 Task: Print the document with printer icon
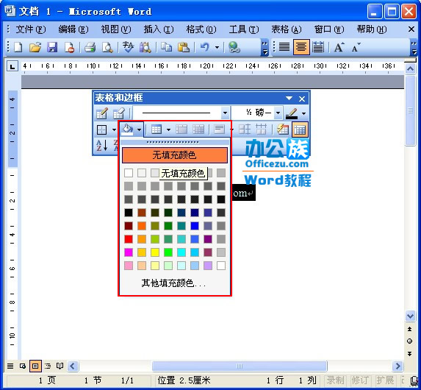tap(90, 47)
